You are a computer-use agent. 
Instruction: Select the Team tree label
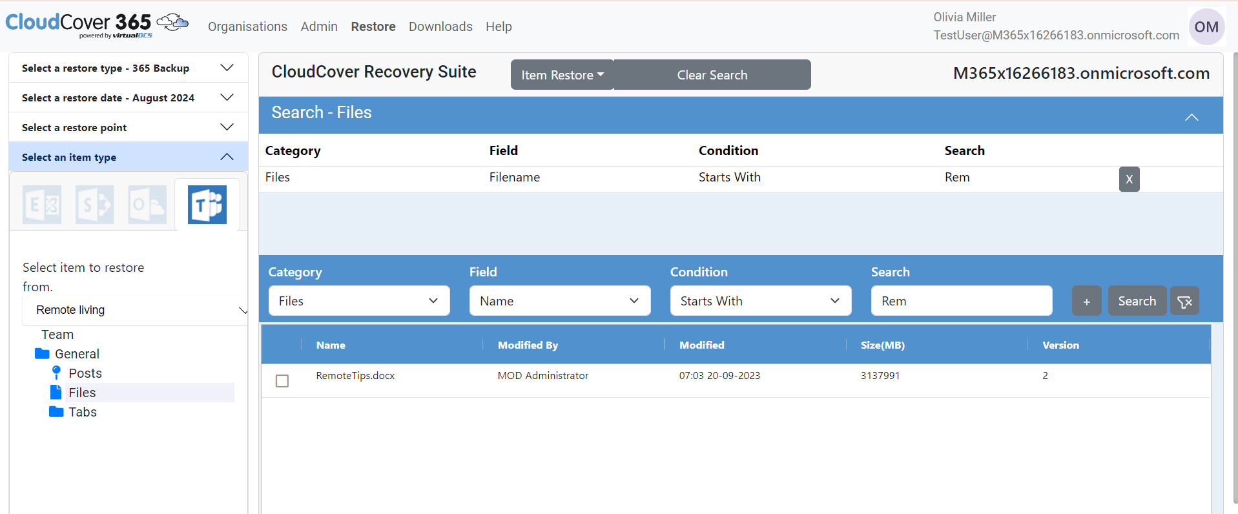(57, 334)
